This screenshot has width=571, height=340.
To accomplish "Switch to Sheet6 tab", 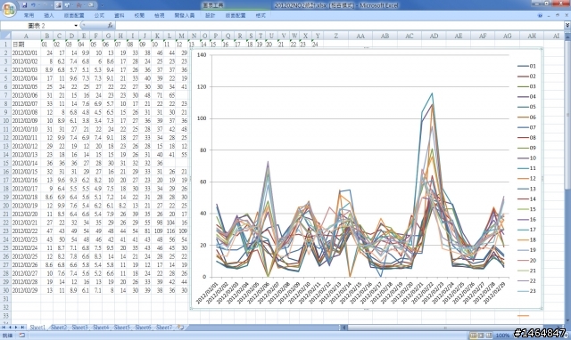I will click(x=143, y=328).
